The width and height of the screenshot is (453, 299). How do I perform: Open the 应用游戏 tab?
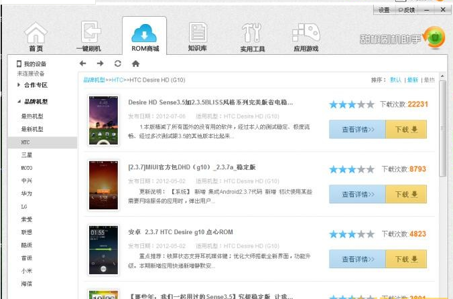point(306,37)
